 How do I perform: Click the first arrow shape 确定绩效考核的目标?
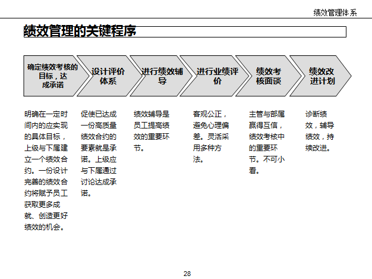tap(56, 76)
